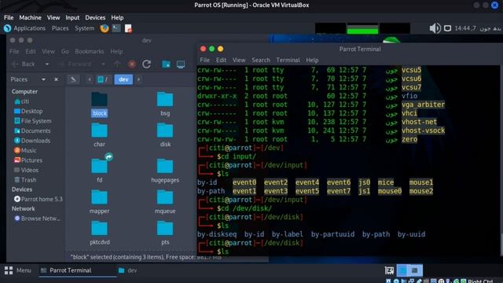Viewport: 503px width, 283px height.
Task: Select Browse Network in sidebar
Action: pyautogui.click(x=37, y=219)
